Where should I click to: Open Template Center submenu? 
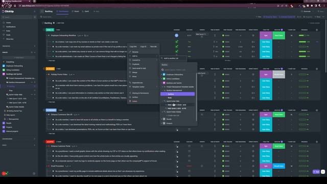(138, 87)
